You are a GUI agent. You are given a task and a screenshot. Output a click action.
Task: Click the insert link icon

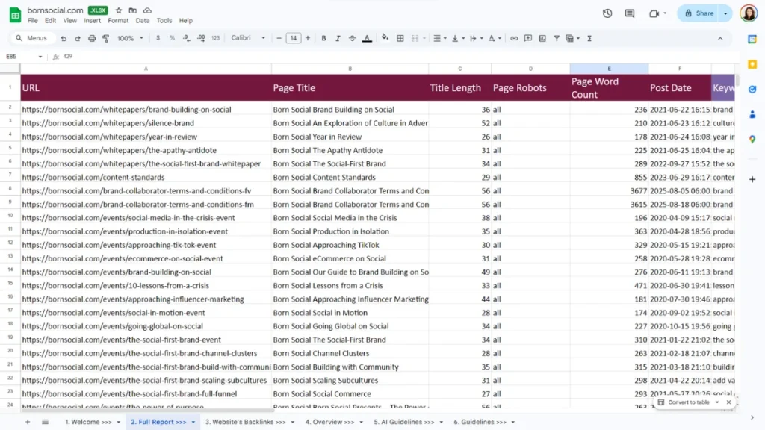pos(514,38)
